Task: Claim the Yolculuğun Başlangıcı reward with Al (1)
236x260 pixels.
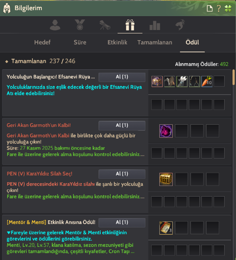Action: pyautogui.click(x=122, y=77)
